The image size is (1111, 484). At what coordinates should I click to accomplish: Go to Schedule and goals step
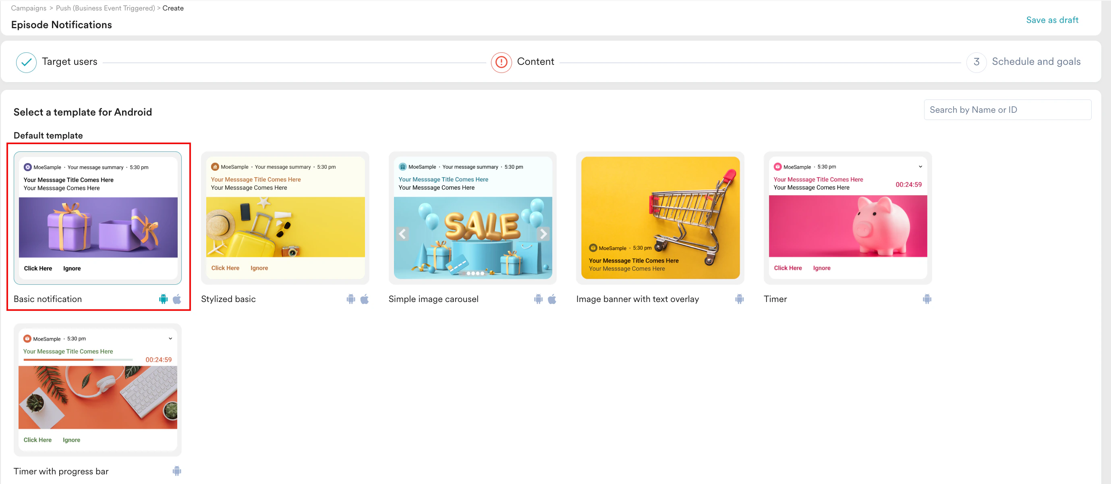point(1036,62)
